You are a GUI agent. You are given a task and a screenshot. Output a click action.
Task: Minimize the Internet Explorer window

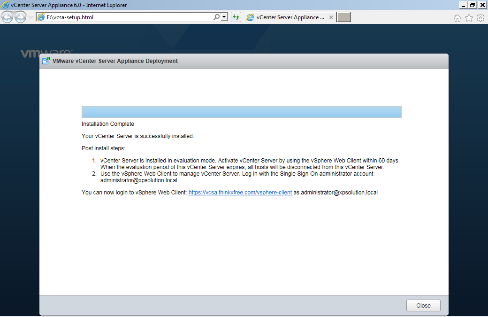click(464, 5)
